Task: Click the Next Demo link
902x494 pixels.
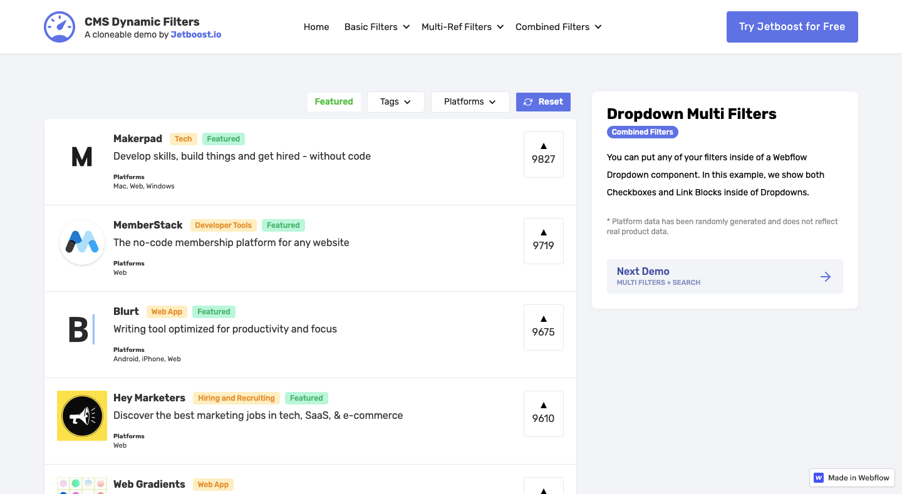Action: coord(643,271)
